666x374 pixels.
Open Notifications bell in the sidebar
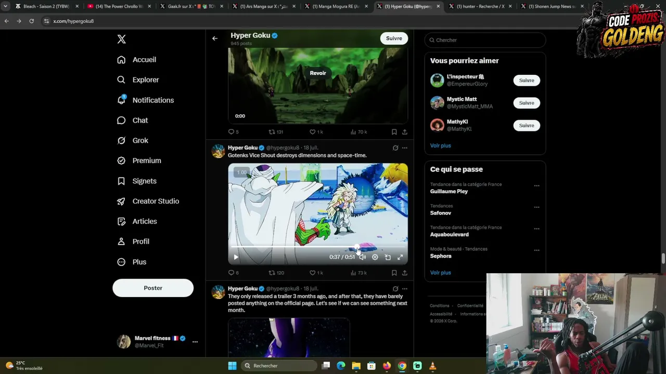(x=145, y=100)
